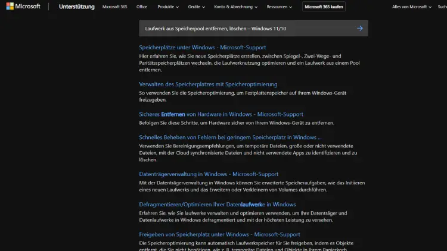Screen dimensions: 447x251
Task: Click description 'So verwenden Sie die Speicheroptimierung'
Action: click(243, 96)
